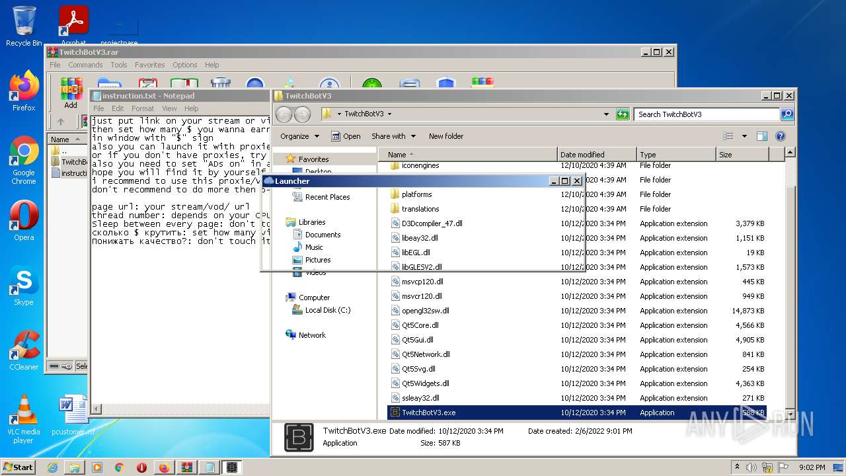Open the WinRAR Tools menu
The image size is (846, 476).
119,65
